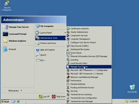Launch Windows Explorer from Start menu
The image size is (139, 104).
coord(18,41)
